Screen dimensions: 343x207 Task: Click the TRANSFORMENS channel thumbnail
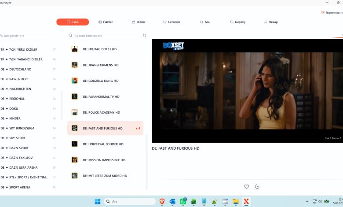(75, 65)
